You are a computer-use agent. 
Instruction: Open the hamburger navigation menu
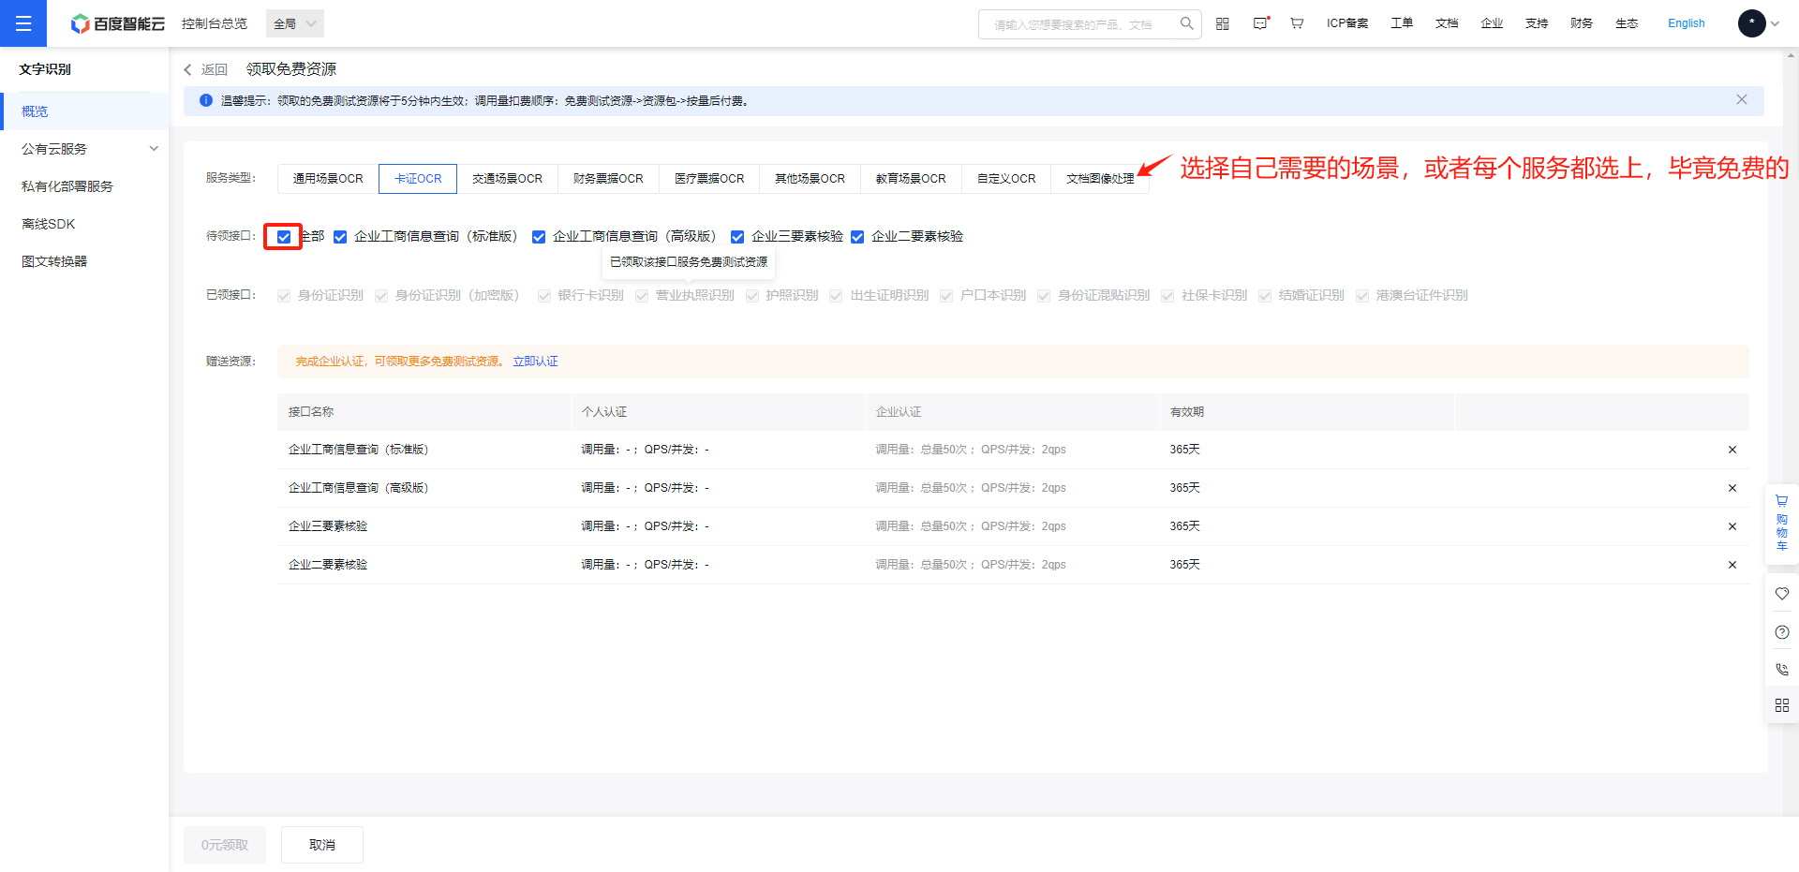(23, 23)
